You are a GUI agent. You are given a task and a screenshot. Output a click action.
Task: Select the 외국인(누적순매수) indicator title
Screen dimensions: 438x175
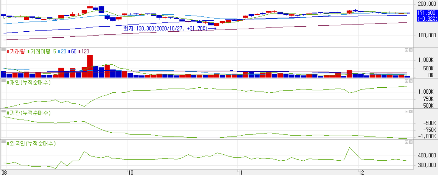pyautogui.click(x=33, y=144)
